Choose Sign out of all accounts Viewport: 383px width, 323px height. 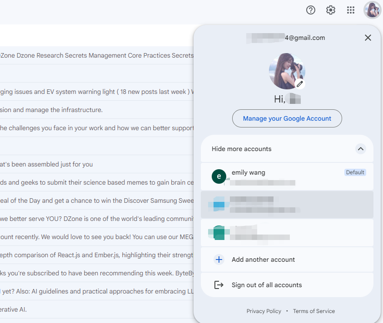267,285
